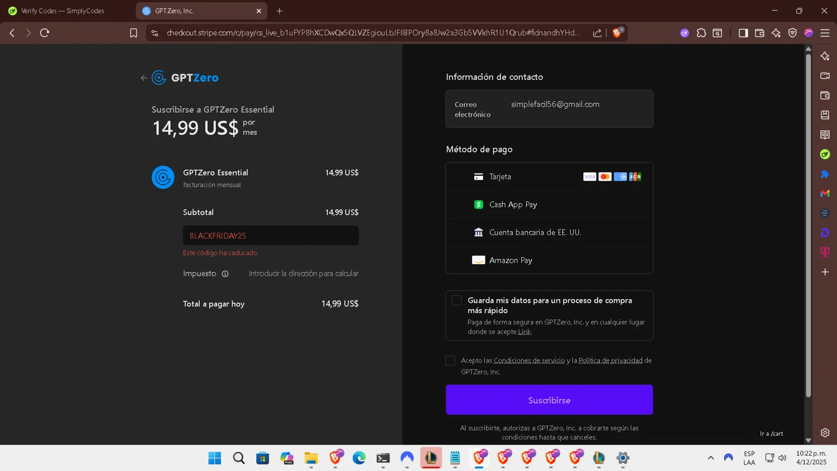The image size is (837, 471).
Task: Open the Brave main menu
Action: [x=825, y=33]
